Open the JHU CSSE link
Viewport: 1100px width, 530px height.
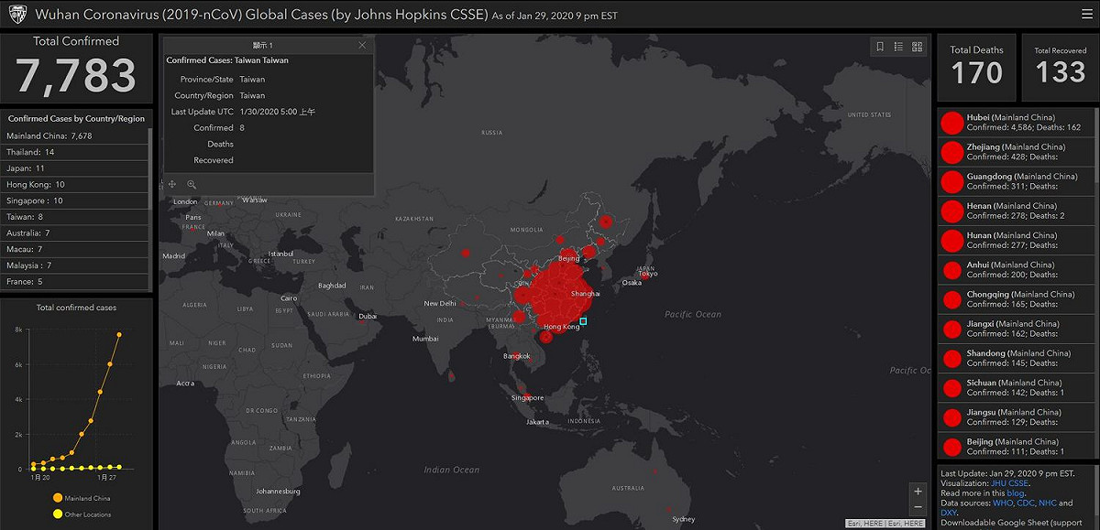point(1010,483)
